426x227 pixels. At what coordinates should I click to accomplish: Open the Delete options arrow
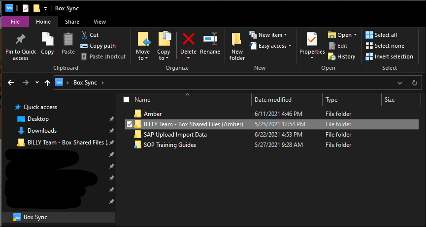click(189, 58)
